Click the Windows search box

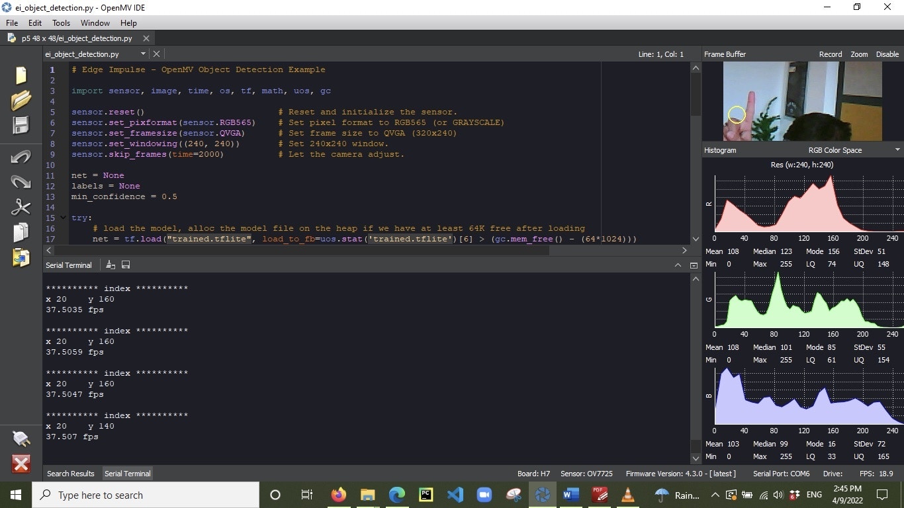pyautogui.click(x=146, y=495)
